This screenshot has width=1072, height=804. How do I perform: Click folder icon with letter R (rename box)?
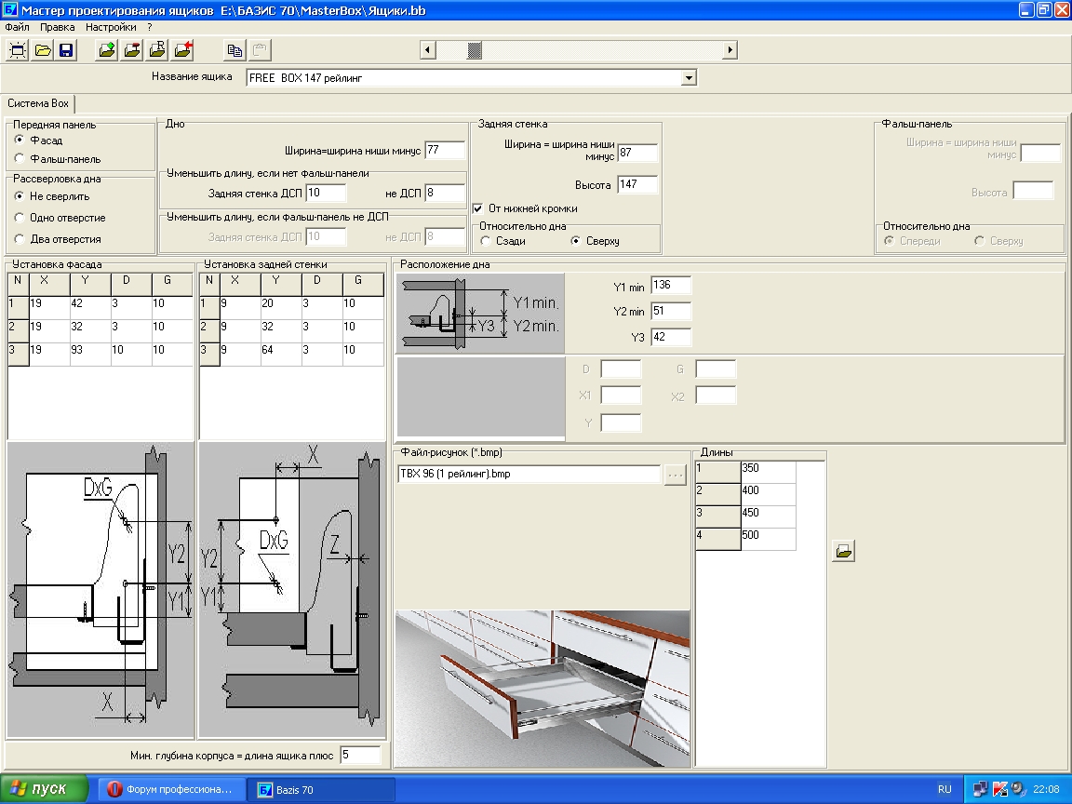pos(158,50)
